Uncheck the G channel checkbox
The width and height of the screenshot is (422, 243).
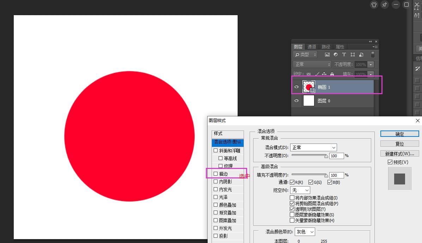tap(311, 182)
